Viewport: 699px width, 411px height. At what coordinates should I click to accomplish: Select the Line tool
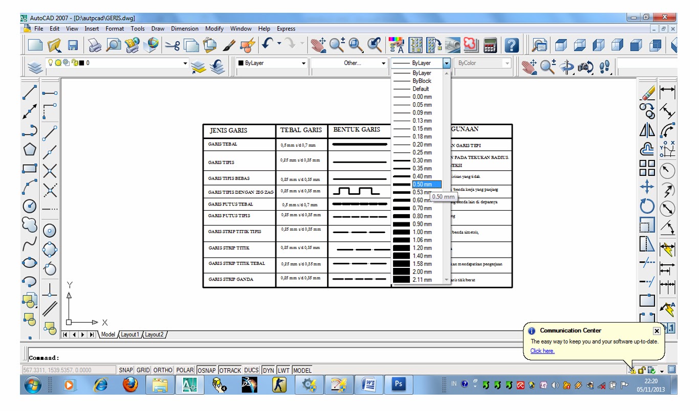(29, 91)
